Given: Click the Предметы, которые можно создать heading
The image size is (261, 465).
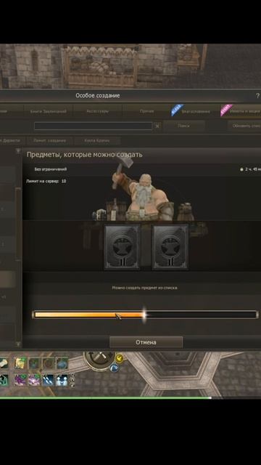Looking at the screenshot, I should [x=85, y=155].
